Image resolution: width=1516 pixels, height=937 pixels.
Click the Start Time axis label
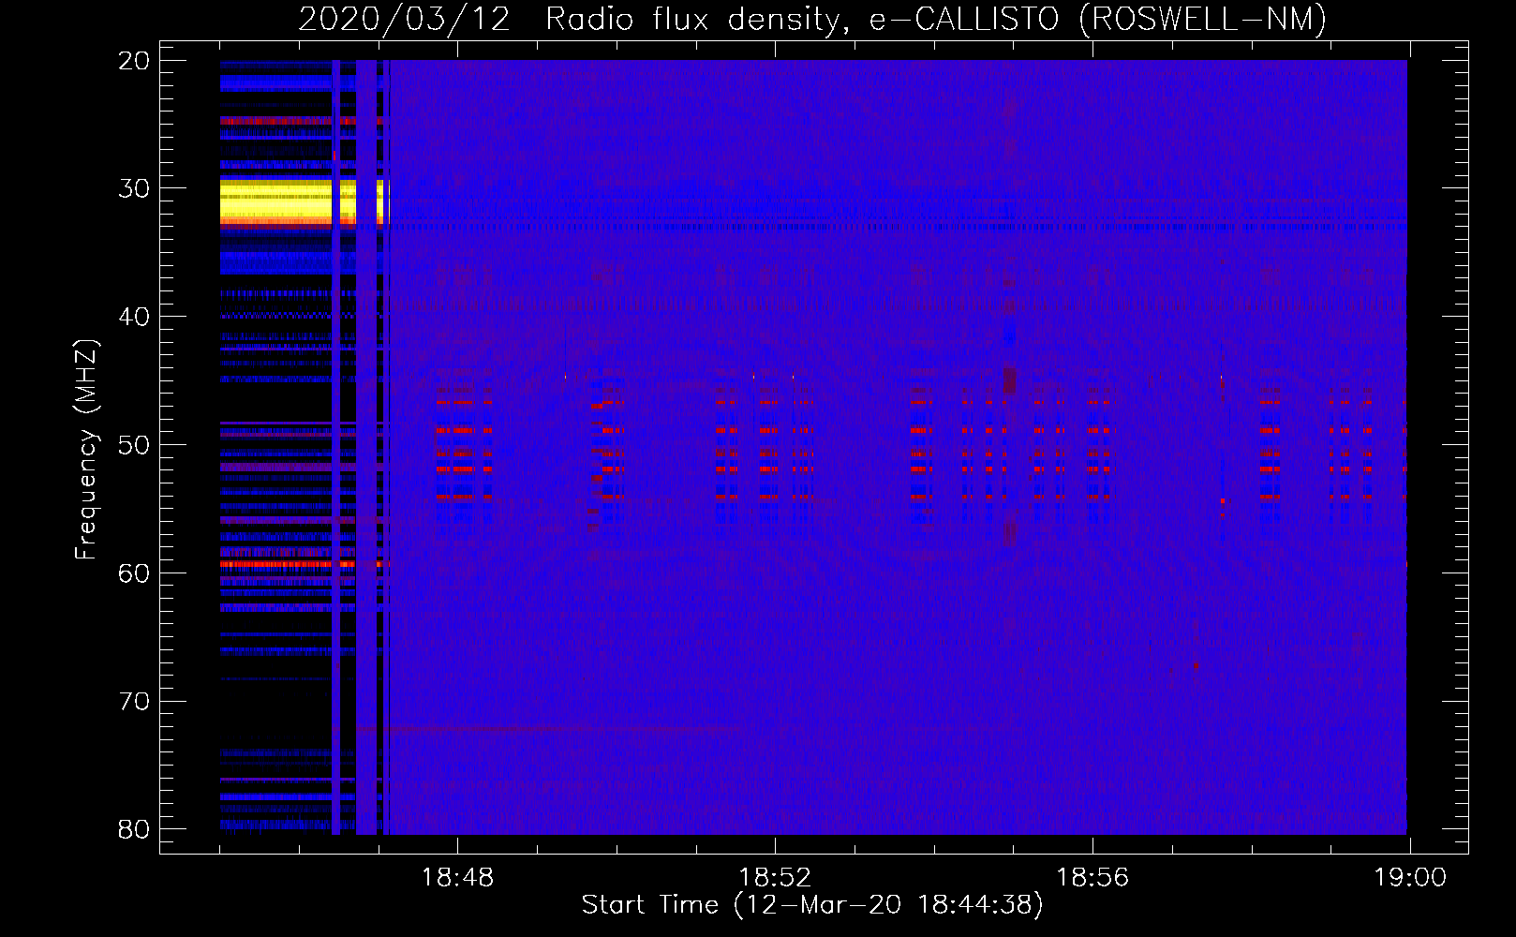tap(812, 905)
